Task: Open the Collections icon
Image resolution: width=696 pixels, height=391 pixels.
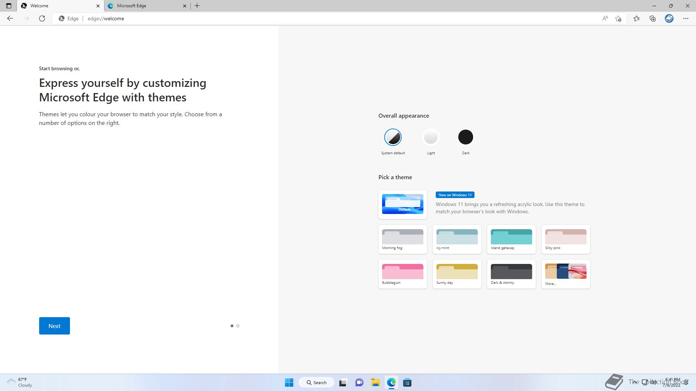Action: coord(652,18)
